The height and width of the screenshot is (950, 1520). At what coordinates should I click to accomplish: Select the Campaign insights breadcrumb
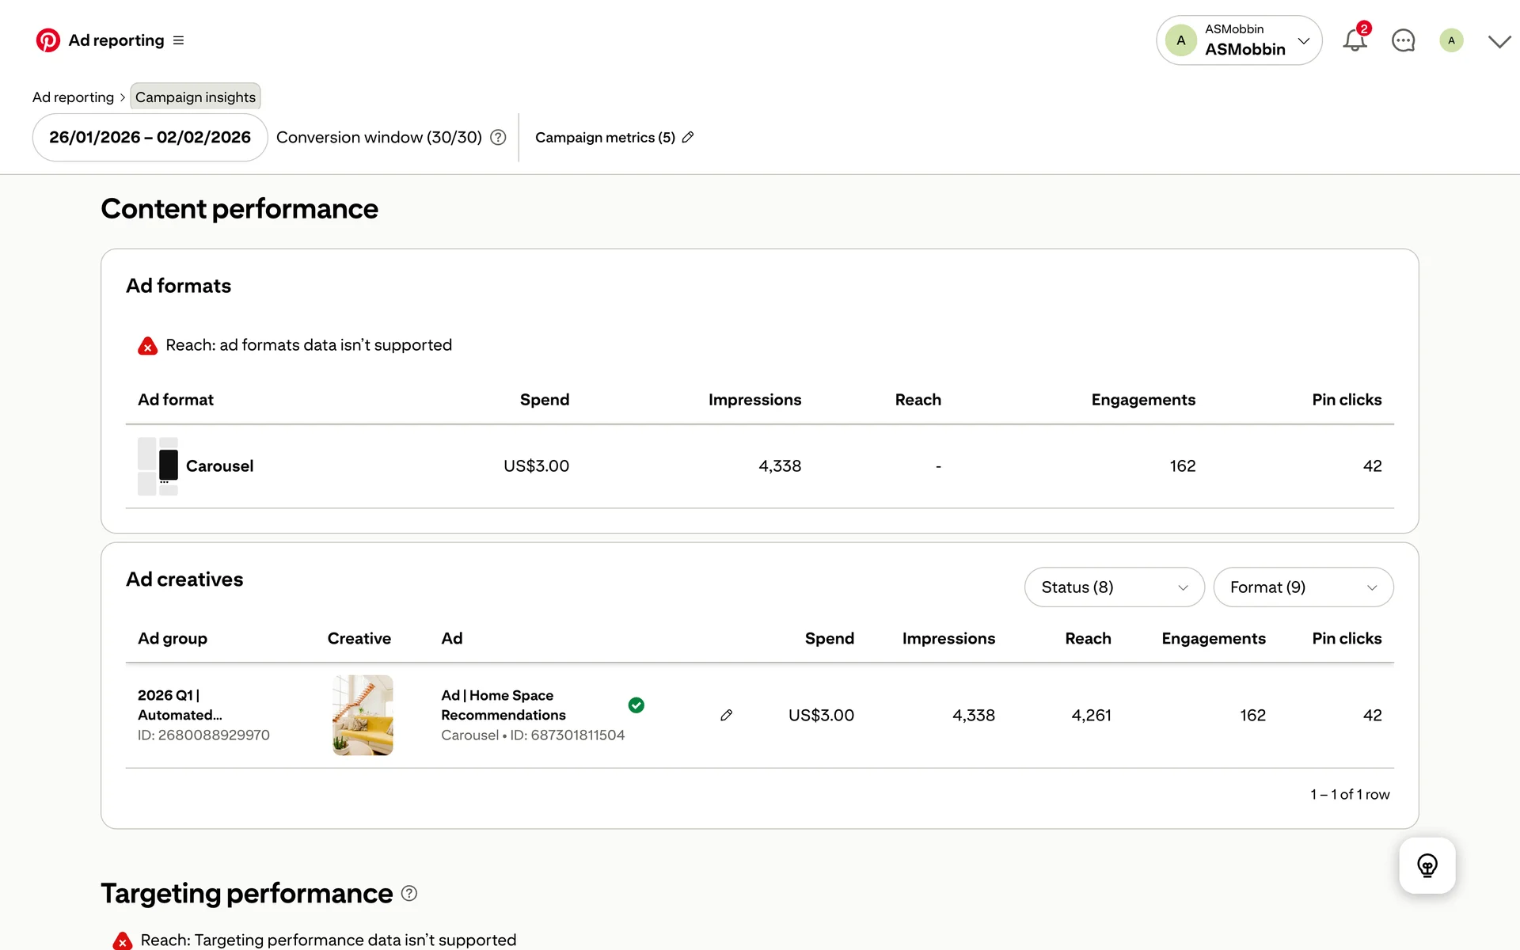pos(195,97)
